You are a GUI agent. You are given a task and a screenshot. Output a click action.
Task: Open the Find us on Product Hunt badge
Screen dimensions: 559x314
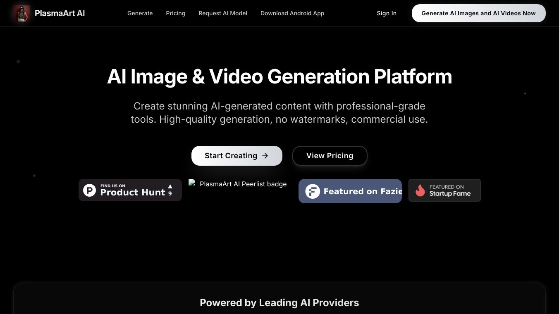tap(130, 190)
